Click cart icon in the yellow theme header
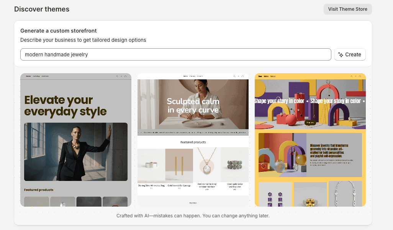Viewport: 393px width, 230px height. tap(360, 76)
